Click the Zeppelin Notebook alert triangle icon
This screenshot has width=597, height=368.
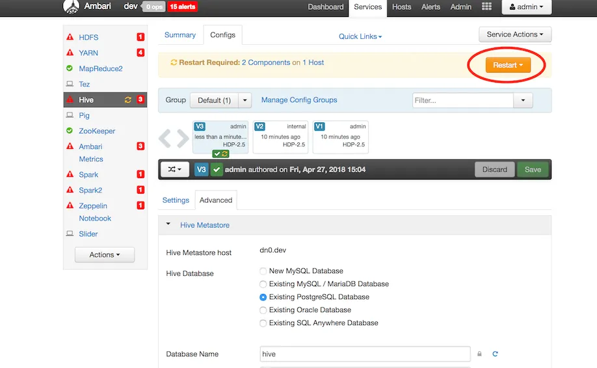[70, 205]
